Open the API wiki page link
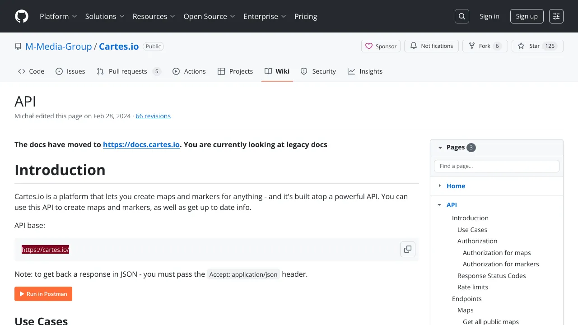 pos(452,205)
